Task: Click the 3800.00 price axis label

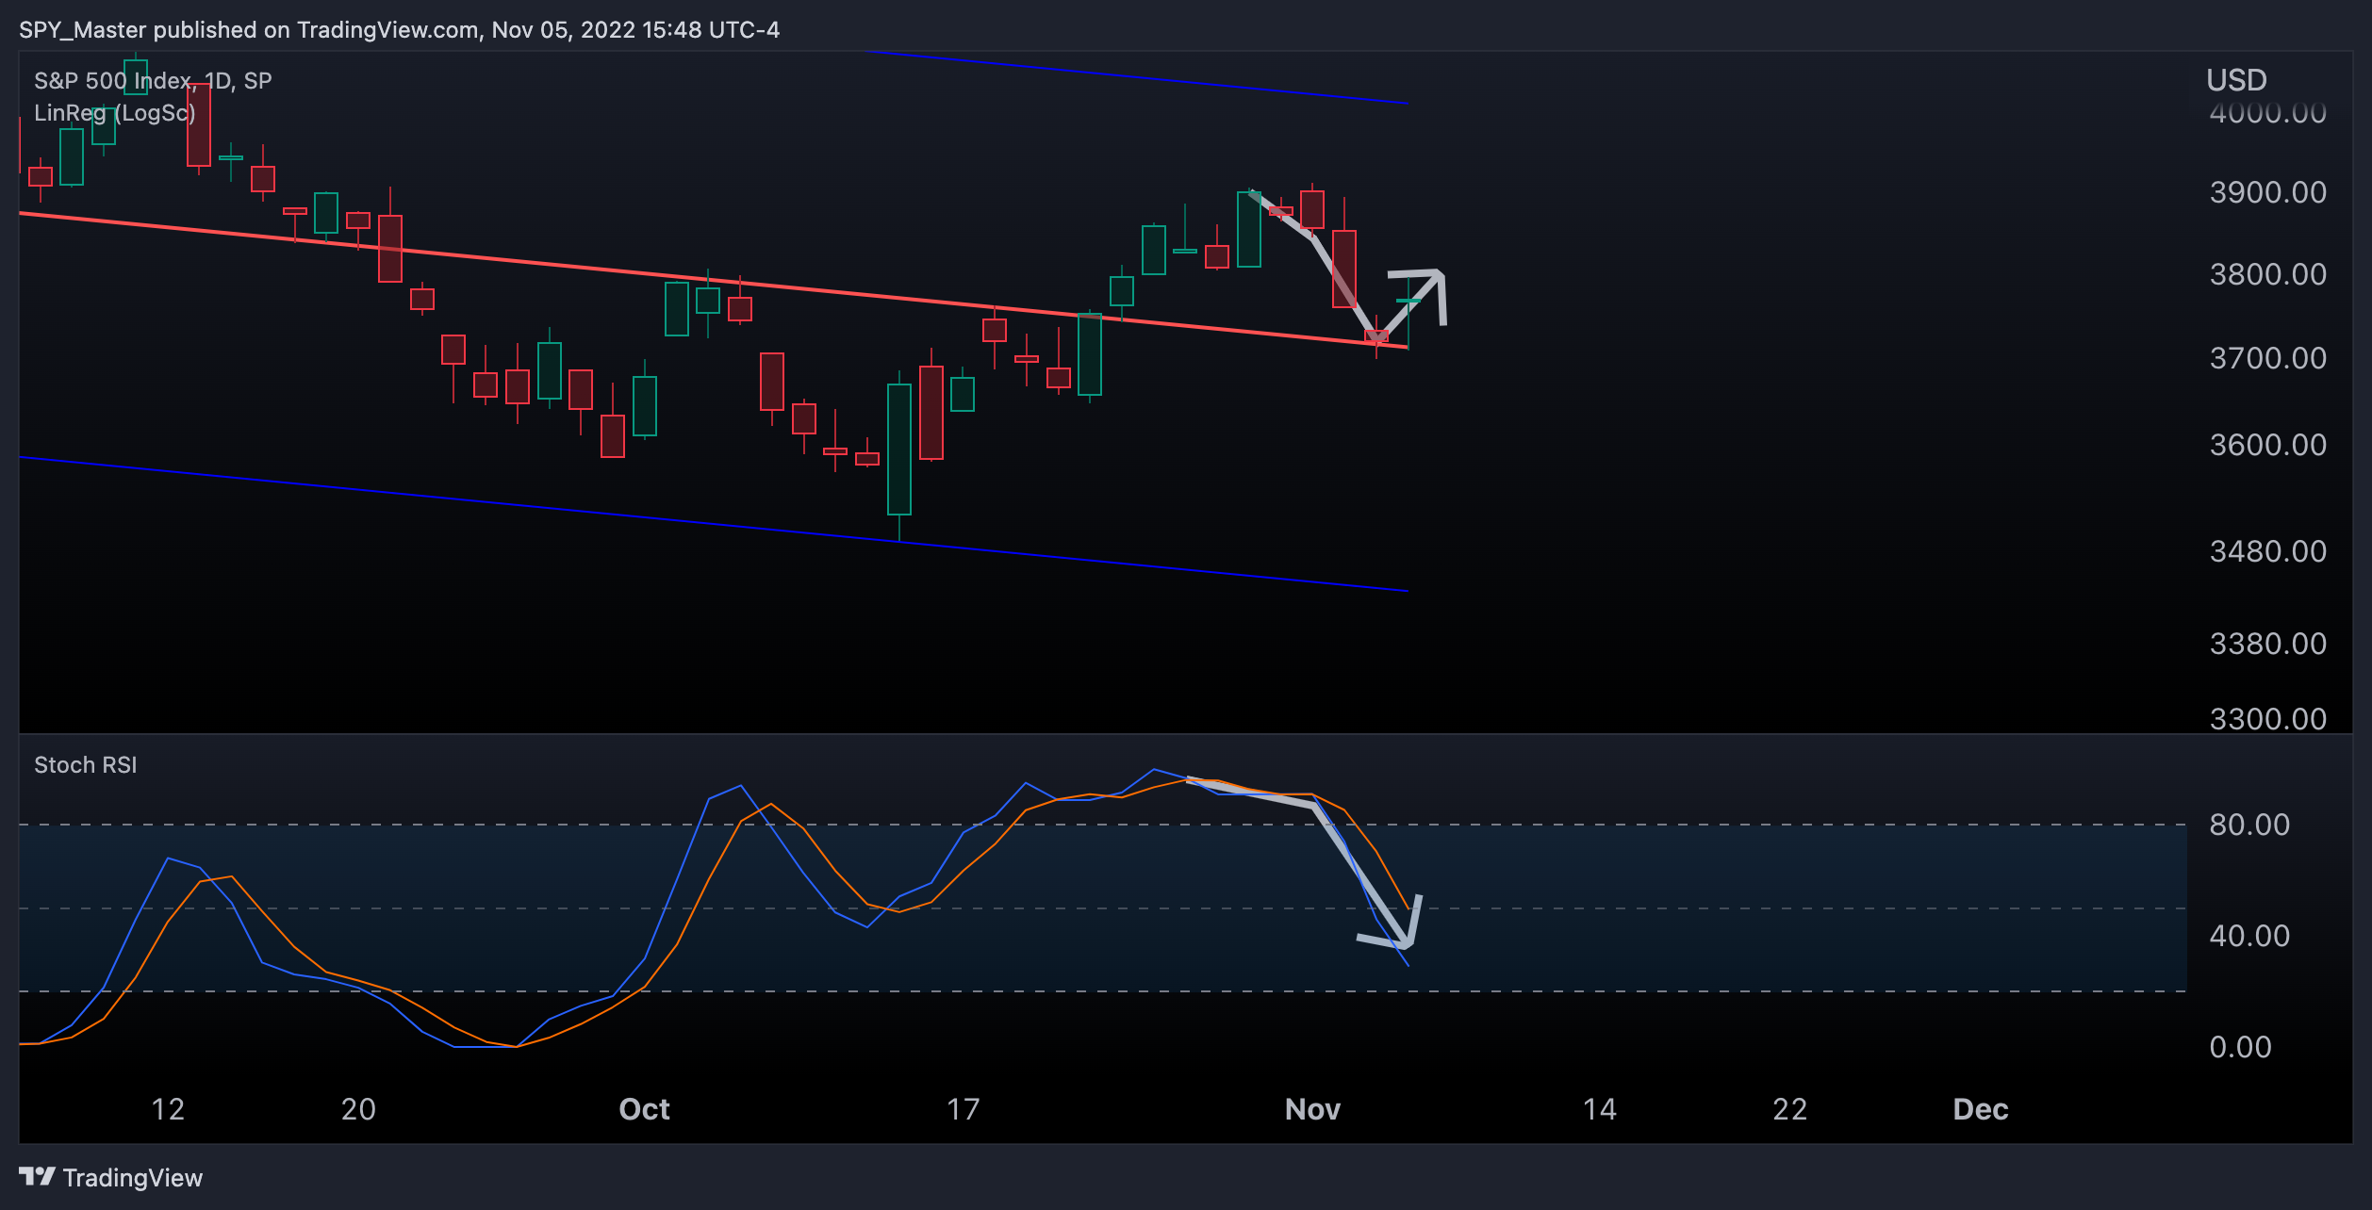Action: point(2268,274)
